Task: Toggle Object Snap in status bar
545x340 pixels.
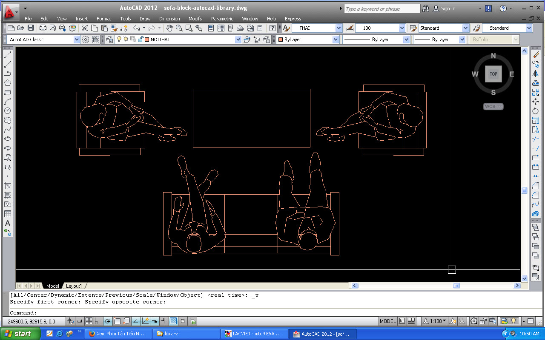Action: 117,321
